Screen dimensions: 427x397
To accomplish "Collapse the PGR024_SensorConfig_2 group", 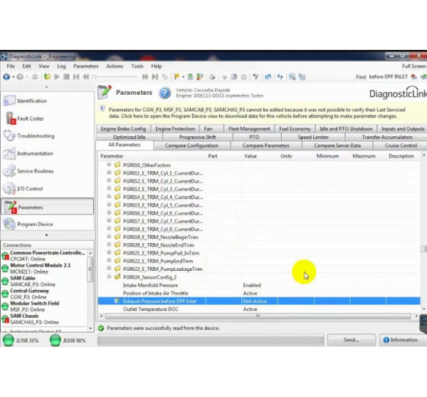I will click(x=109, y=277).
